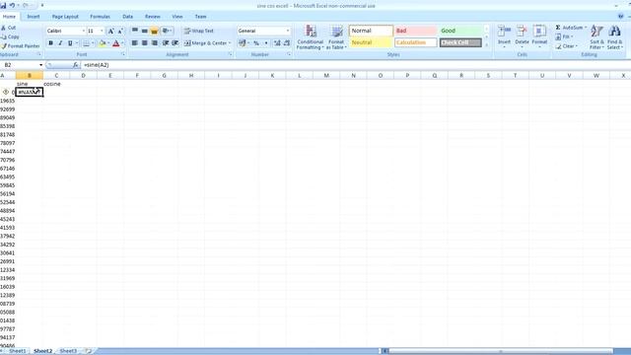Open the font size dropdown
Screen dimensions: 631x355
(x=102, y=31)
